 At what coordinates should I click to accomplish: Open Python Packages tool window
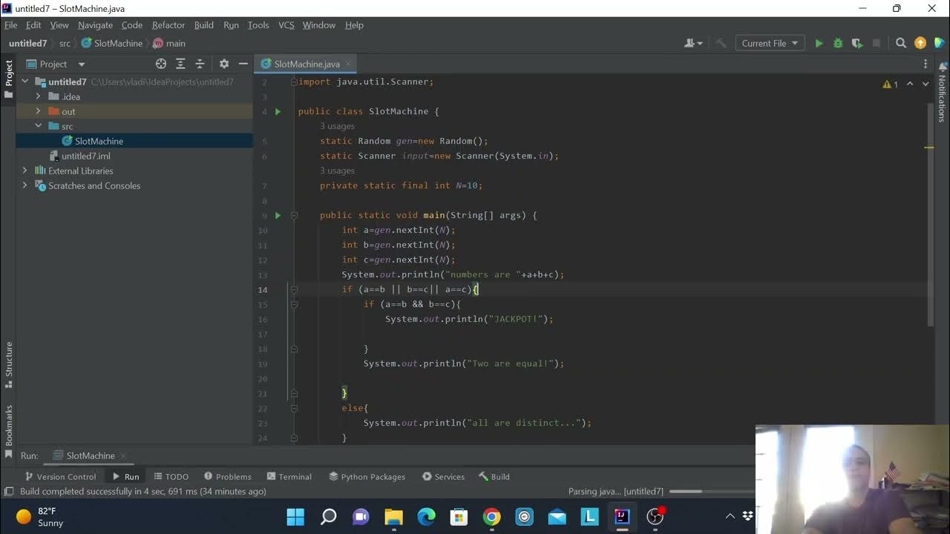click(x=367, y=477)
